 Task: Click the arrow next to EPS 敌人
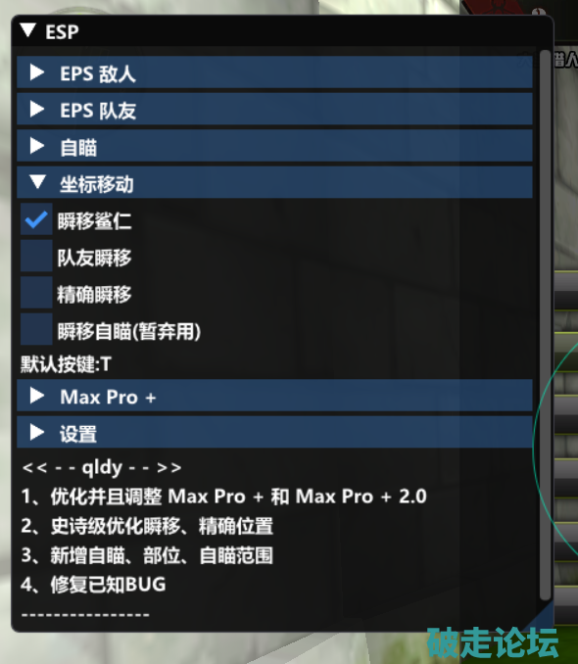click(37, 72)
